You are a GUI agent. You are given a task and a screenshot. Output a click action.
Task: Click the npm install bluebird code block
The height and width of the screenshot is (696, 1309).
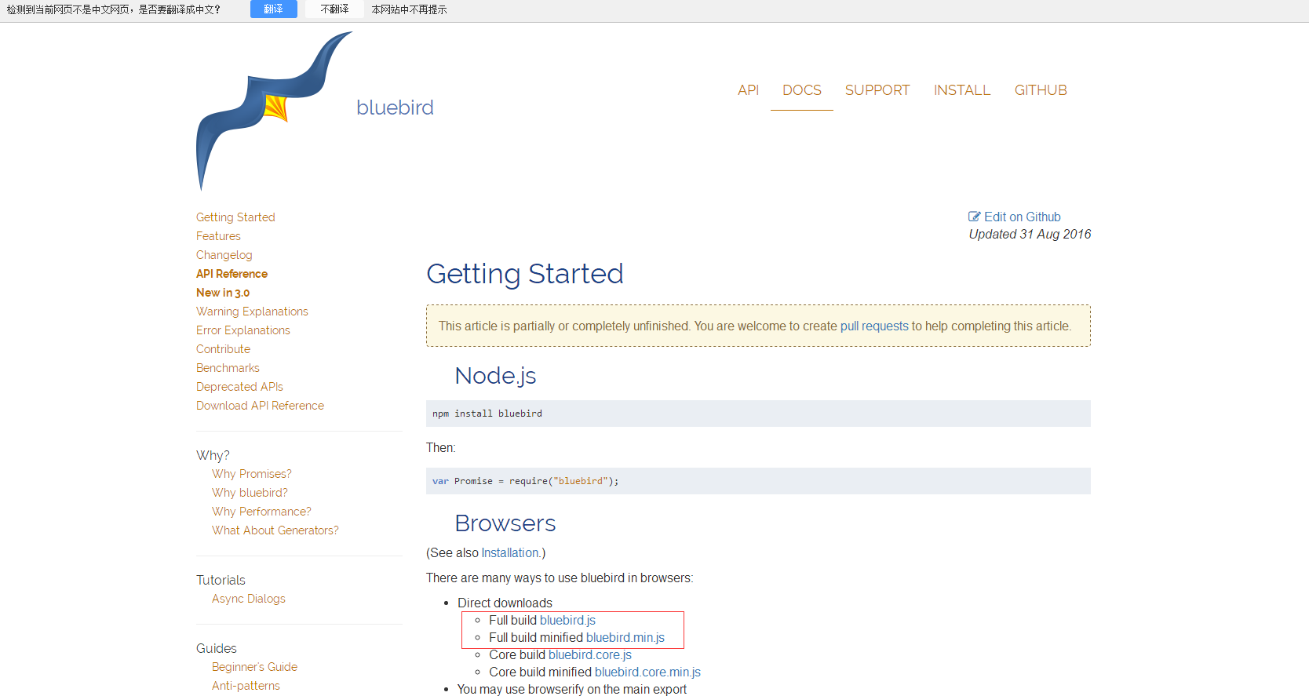click(758, 414)
